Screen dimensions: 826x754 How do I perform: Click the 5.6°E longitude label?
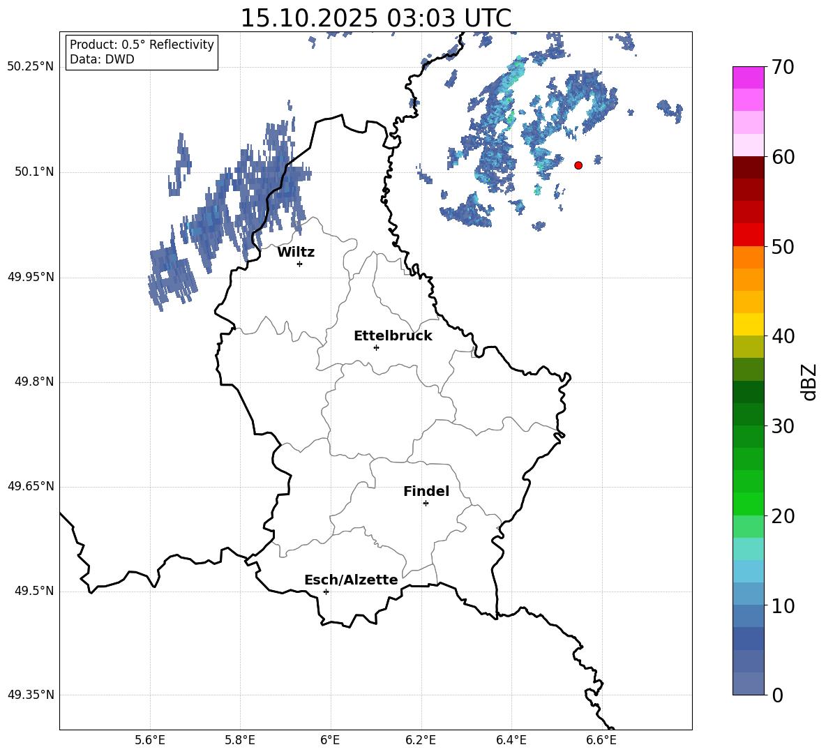point(150,740)
